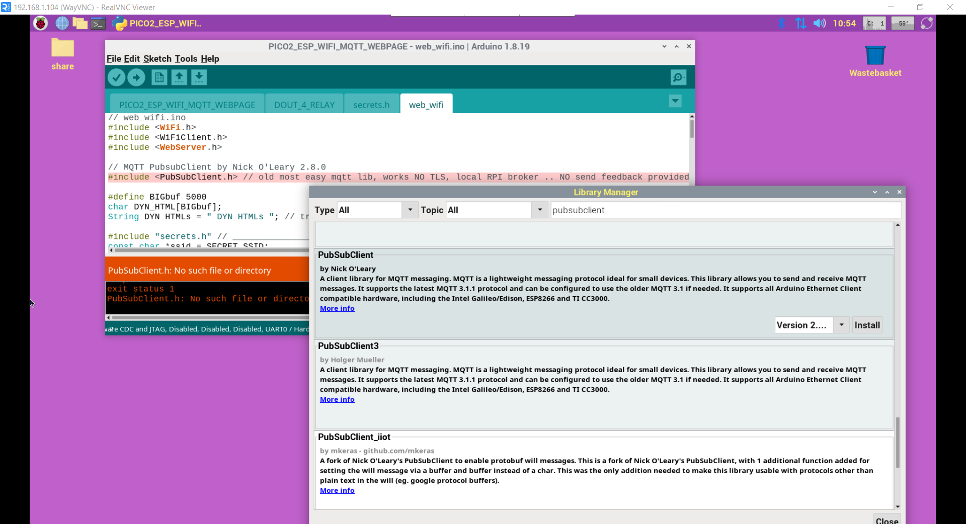
Task: Launch the terminal icon in taskbar
Action: (98, 23)
